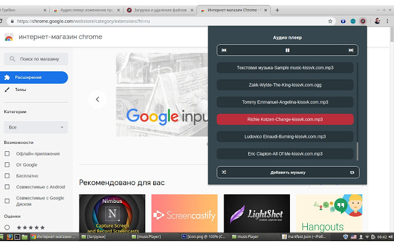Open Chrome three-dot menu
The width and height of the screenshot is (394, 246).
(387, 22)
